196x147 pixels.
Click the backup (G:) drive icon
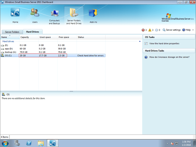tap(3, 52)
